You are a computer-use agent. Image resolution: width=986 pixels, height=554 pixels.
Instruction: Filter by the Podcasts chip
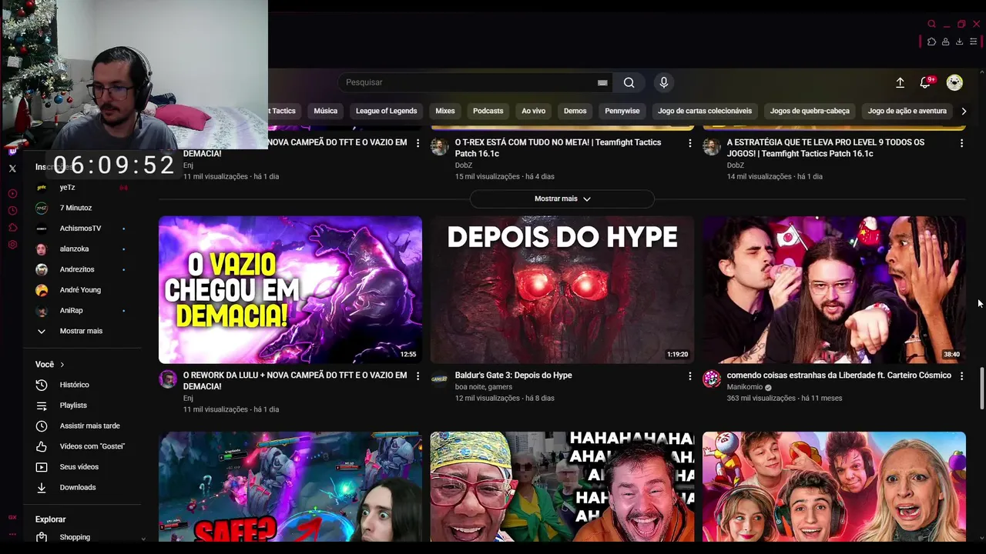pyautogui.click(x=488, y=111)
